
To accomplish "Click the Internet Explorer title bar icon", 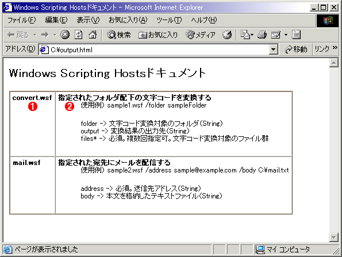I will (7, 7).
